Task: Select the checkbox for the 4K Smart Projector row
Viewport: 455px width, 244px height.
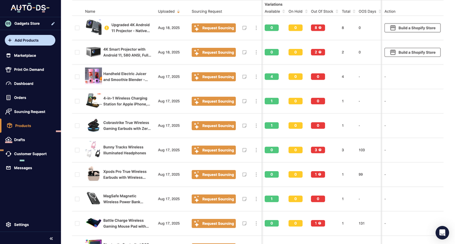Action: tap(77, 52)
